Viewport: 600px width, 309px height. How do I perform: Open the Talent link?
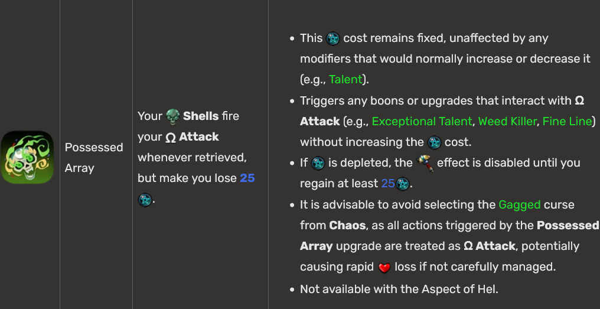click(x=345, y=80)
